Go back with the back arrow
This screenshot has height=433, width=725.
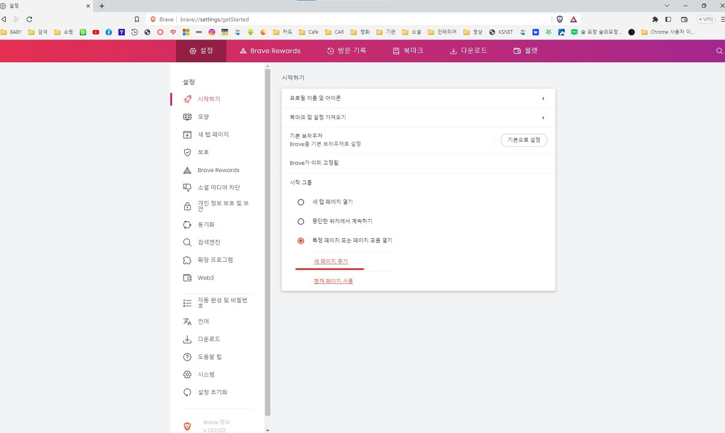(x=4, y=19)
